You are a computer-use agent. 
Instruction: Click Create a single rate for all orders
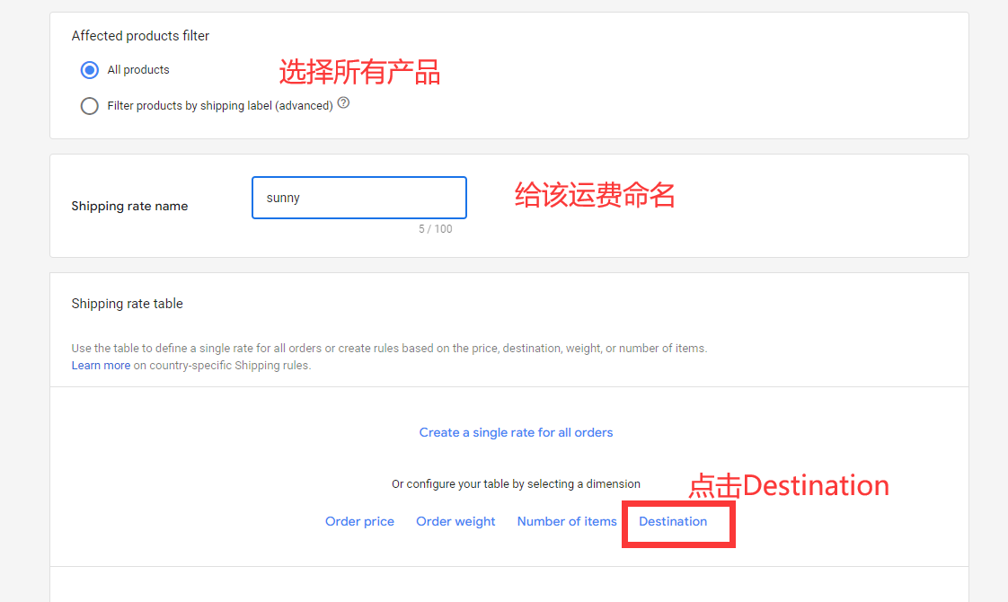click(516, 432)
